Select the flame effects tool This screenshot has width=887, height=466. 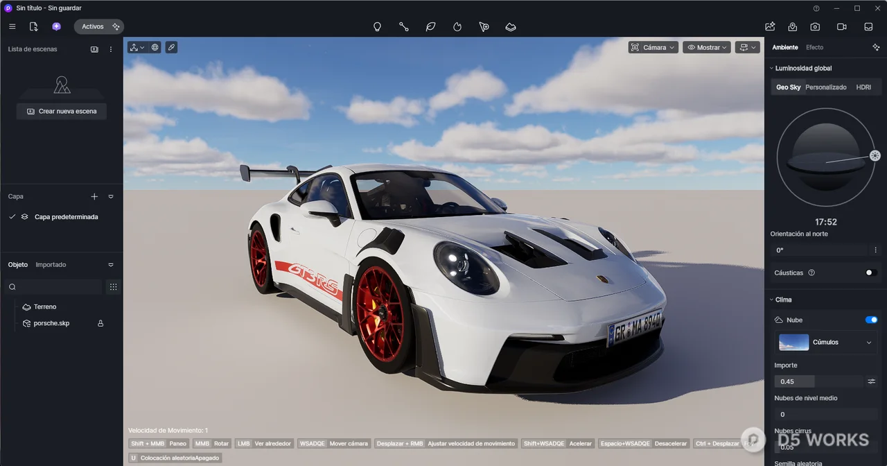coord(457,27)
